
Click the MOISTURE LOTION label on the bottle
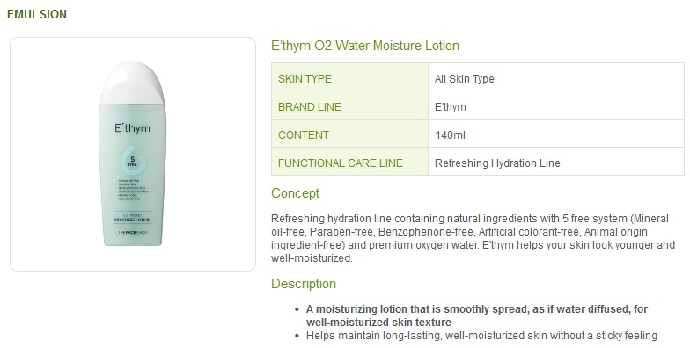click(132, 220)
